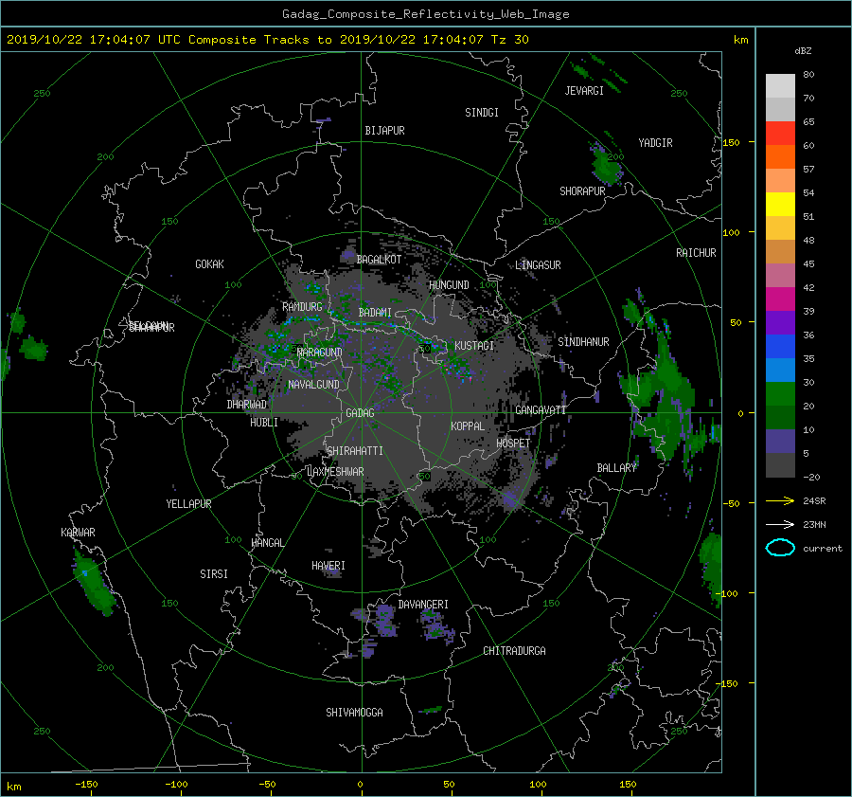Click the SHIVAMOGGA city label
852x797 pixels.
354,712
